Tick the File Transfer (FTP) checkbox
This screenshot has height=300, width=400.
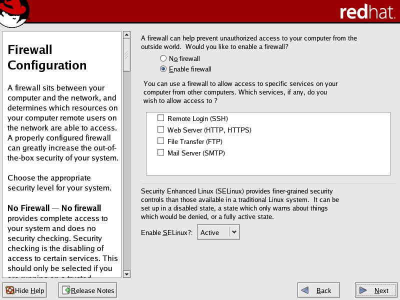coord(161,141)
